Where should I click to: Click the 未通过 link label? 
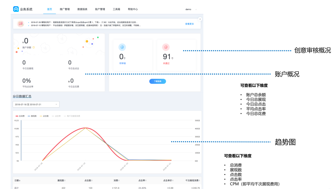166,63
